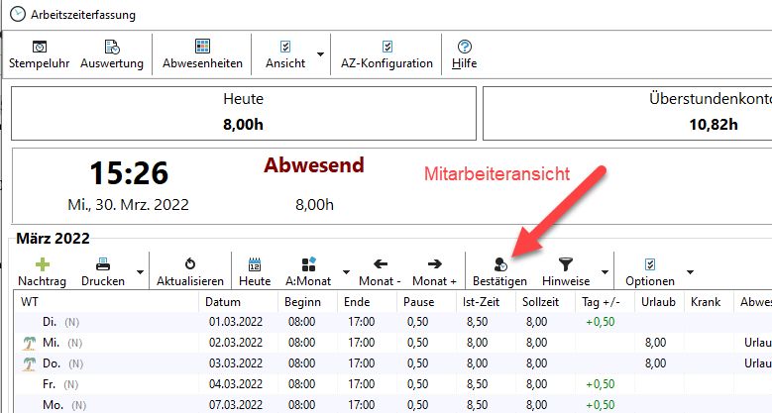Screen dimensions: 772x413
Task: Expand the A:Monat dropdown arrow
Action: click(346, 271)
